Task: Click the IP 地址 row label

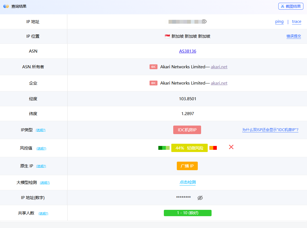Action: click(x=33, y=22)
